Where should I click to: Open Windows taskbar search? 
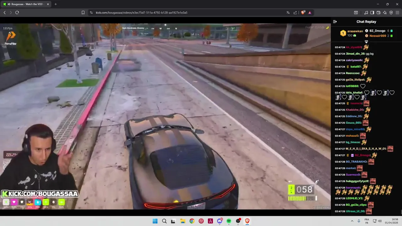click(x=164, y=221)
